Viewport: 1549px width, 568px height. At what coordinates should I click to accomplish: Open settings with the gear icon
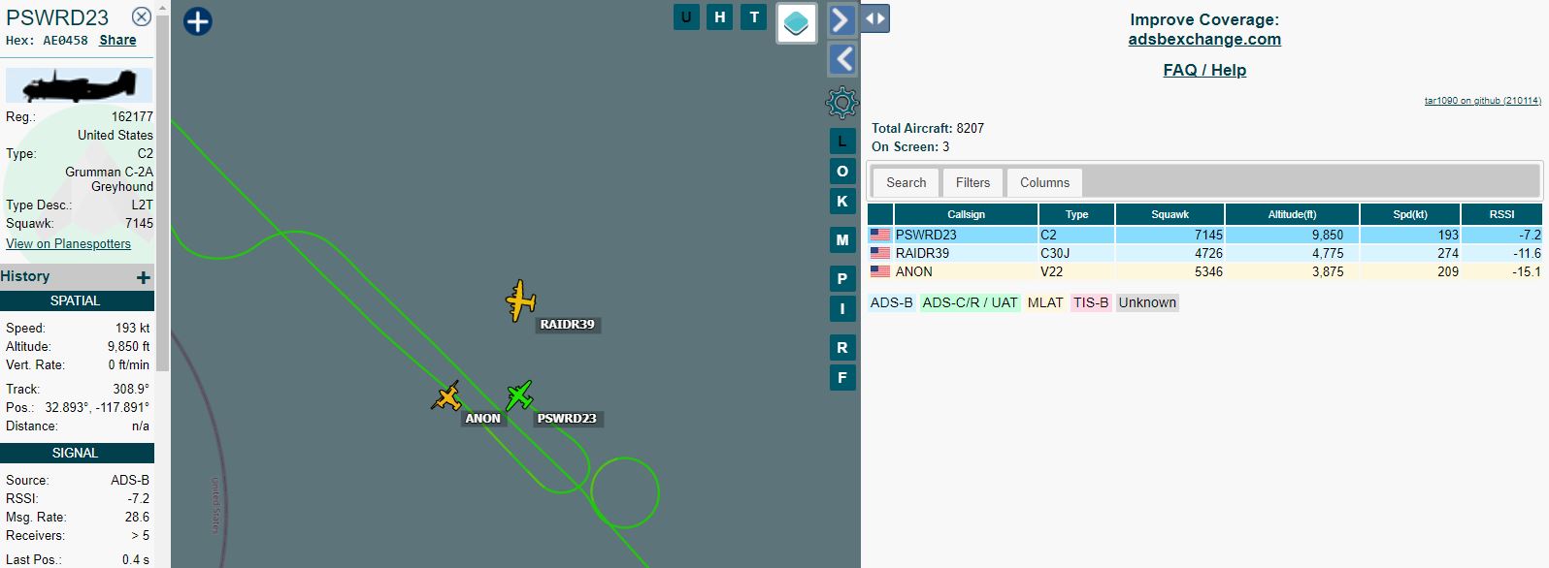[x=841, y=102]
